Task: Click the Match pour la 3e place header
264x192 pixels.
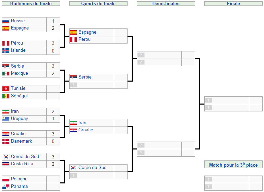Action: [233, 165]
